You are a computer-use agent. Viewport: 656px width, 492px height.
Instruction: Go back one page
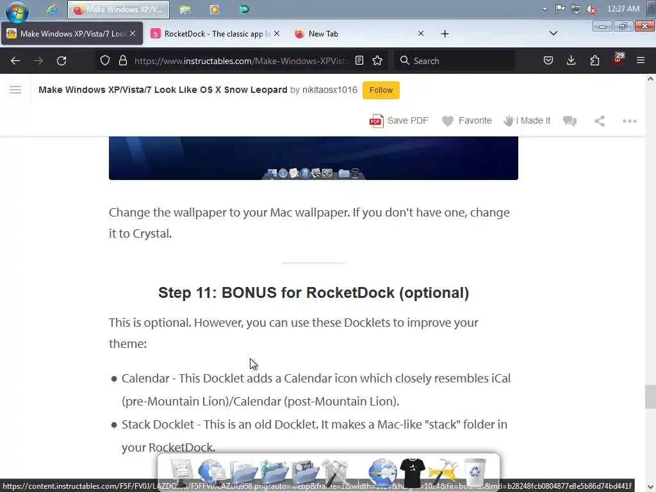click(x=15, y=61)
